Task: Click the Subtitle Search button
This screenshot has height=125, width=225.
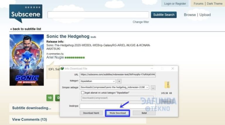Action: click(164, 15)
